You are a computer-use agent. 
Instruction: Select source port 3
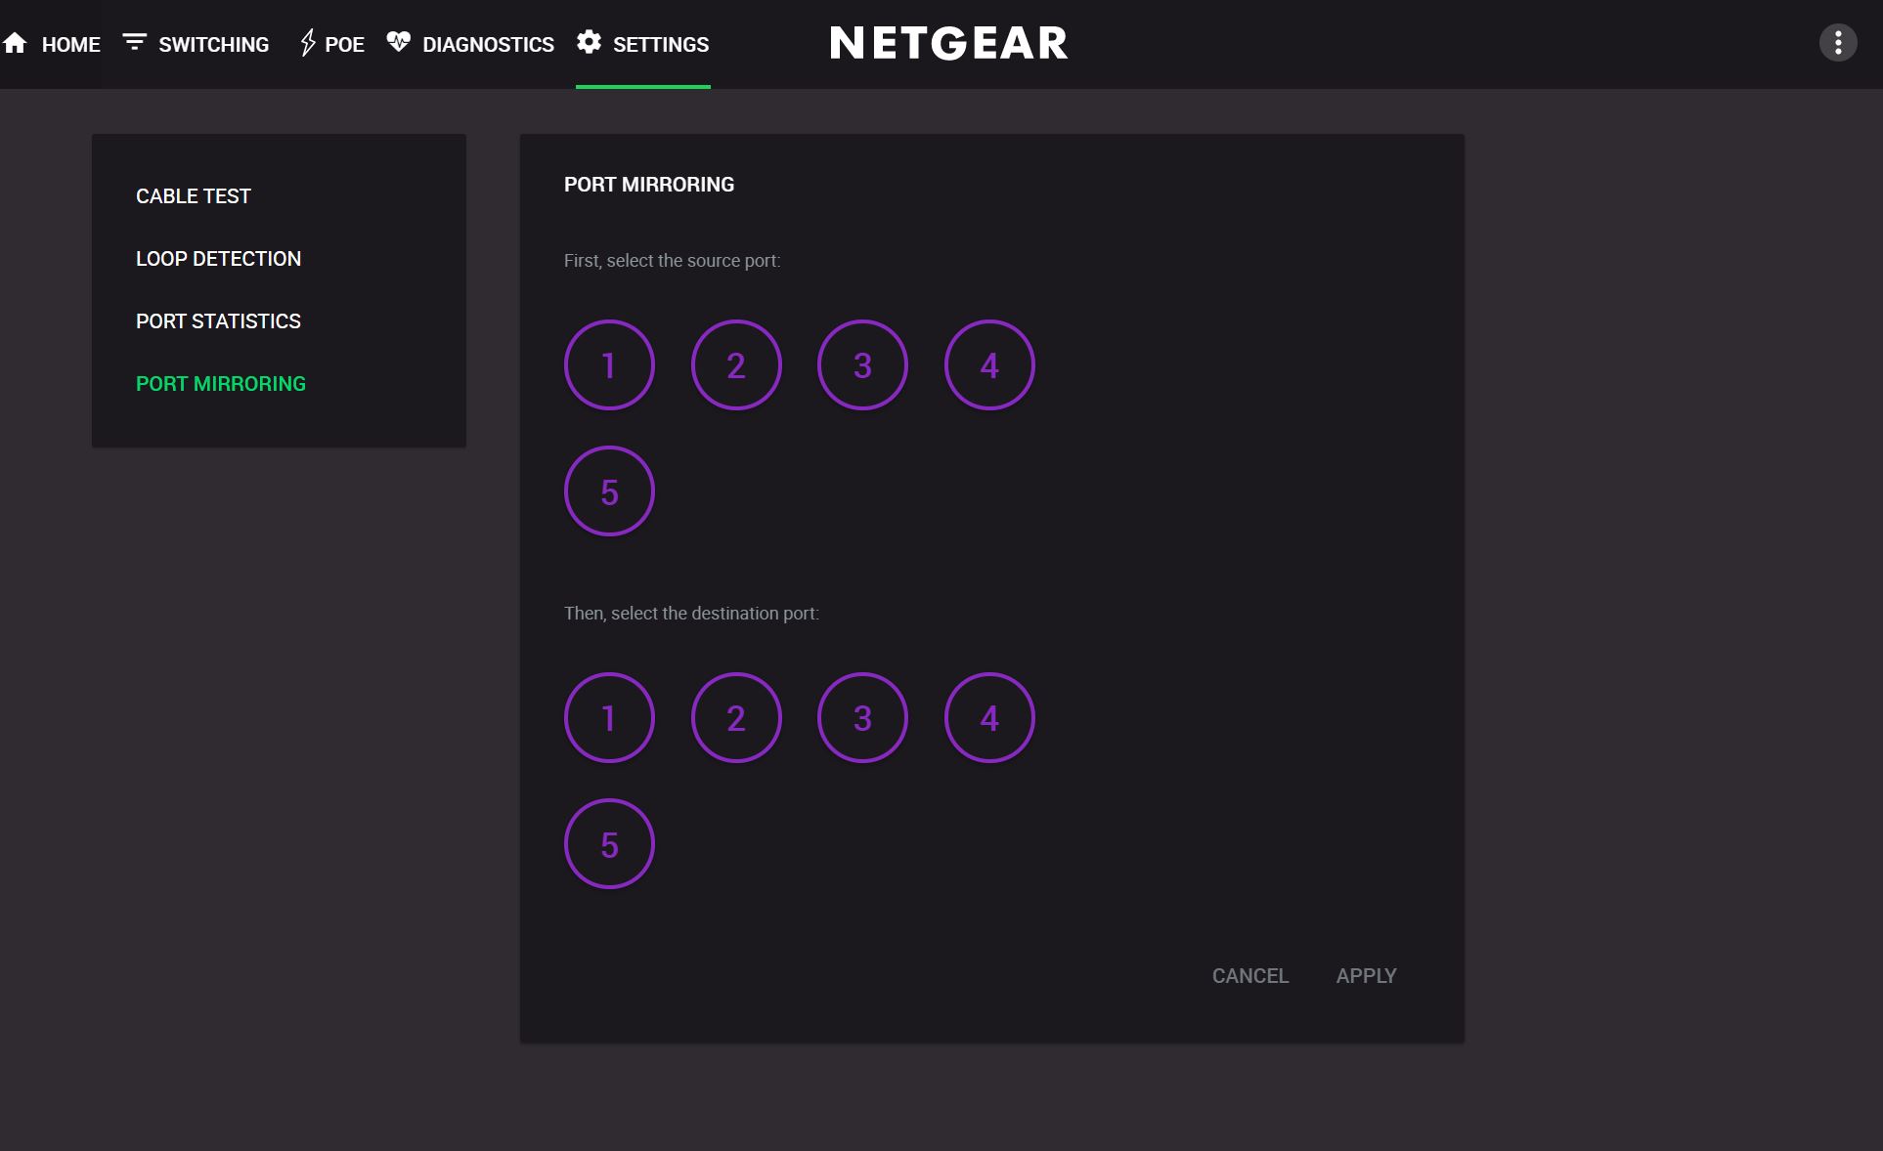click(x=862, y=365)
